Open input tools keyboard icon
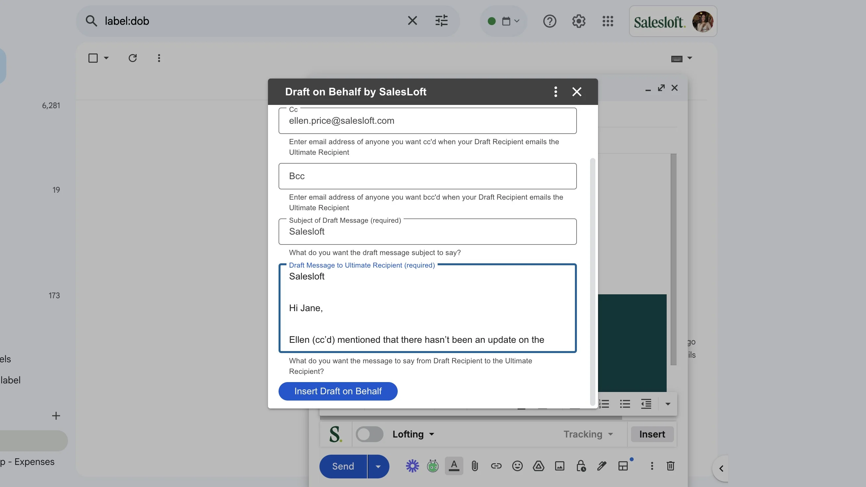866x487 pixels. click(x=676, y=59)
